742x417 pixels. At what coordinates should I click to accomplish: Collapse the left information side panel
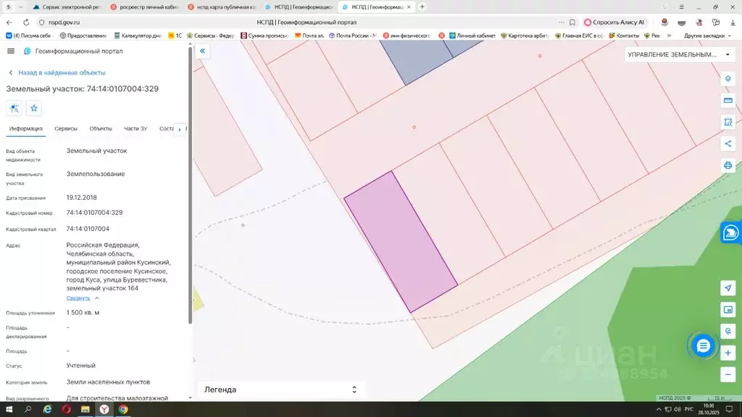tap(203, 51)
